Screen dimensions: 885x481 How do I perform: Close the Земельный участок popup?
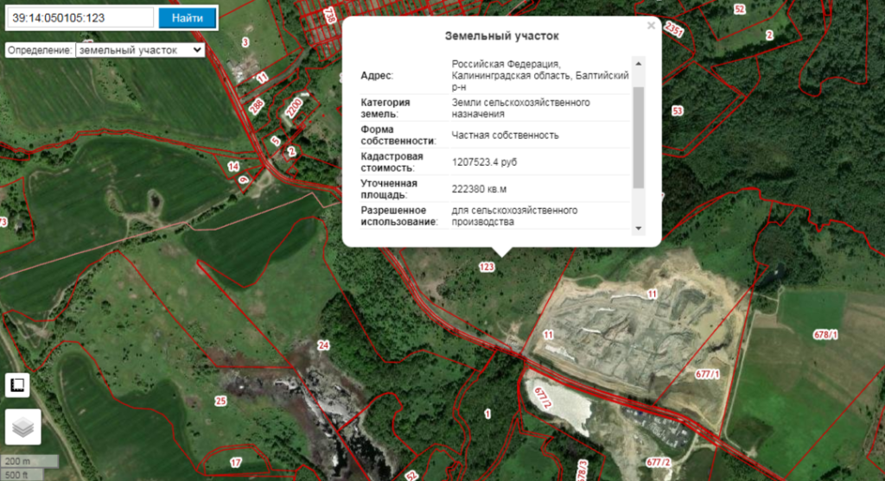[x=651, y=26]
